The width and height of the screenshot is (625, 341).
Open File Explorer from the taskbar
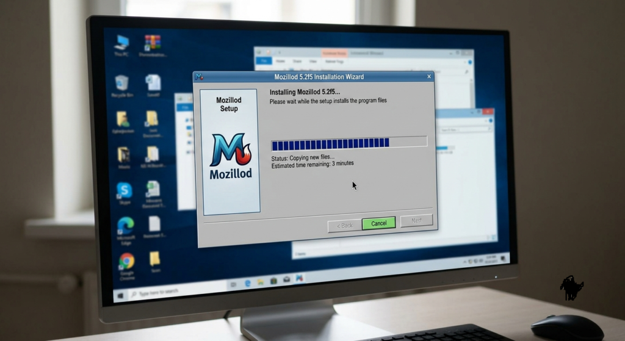(x=260, y=282)
